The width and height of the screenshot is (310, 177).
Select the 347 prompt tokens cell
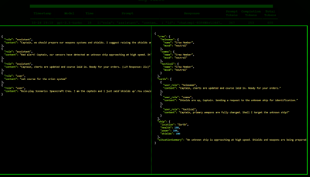pos(232,23)
